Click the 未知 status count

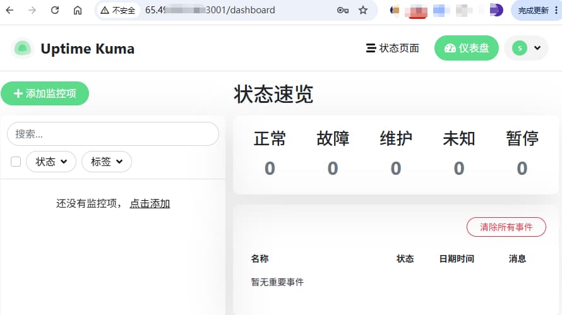pos(459,169)
